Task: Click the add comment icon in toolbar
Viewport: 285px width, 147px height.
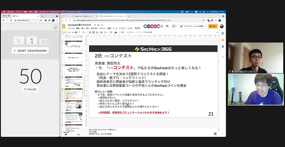Action: [x=111, y=32]
